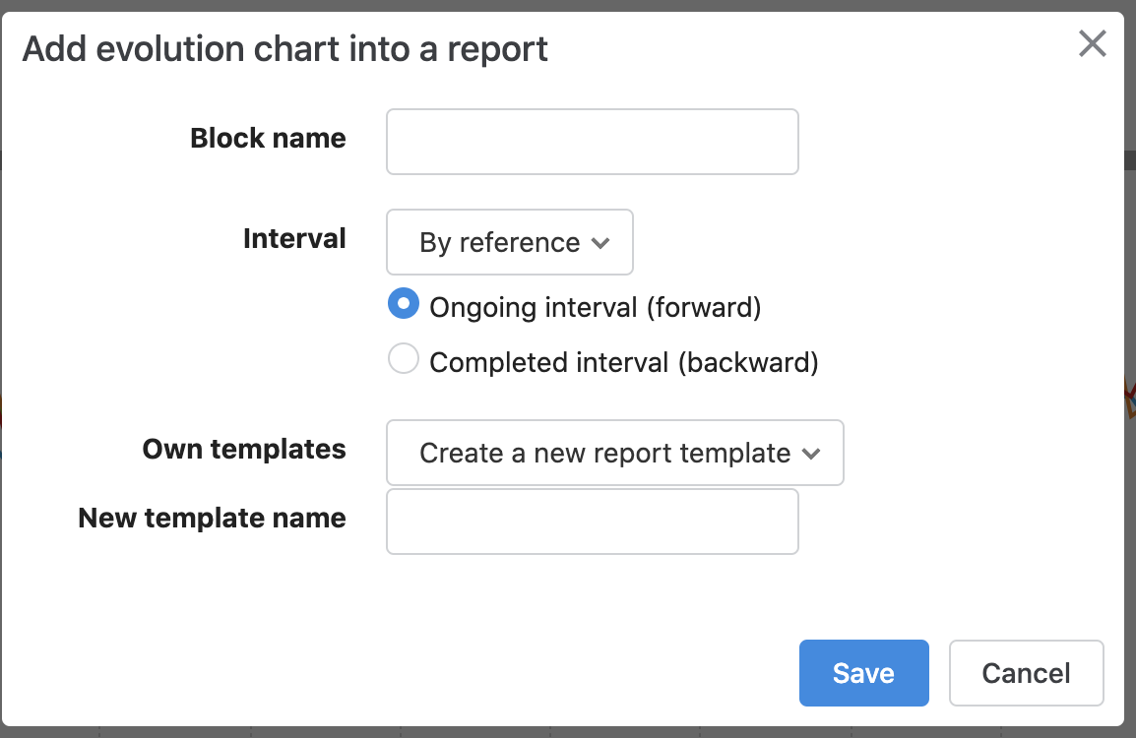The width and height of the screenshot is (1136, 738).
Task: Open the By reference interval dropdown
Action: [509, 242]
